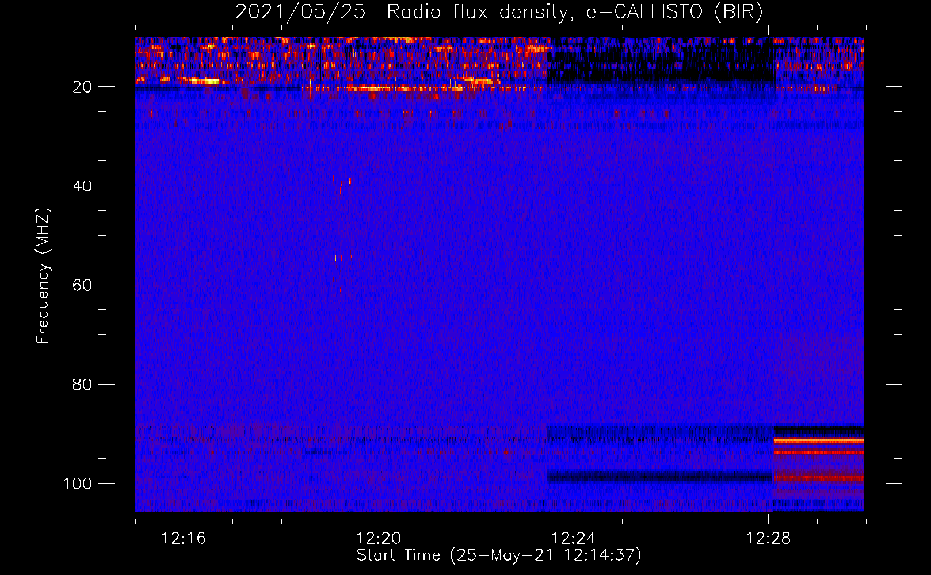Image resolution: width=931 pixels, height=575 pixels.
Task: Click the 'Start Time (25-May-21 12:14:37)' label
Action: coord(499,555)
